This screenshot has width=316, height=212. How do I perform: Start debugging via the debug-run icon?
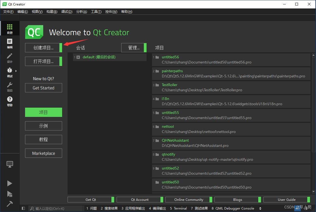tap(10, 193)
